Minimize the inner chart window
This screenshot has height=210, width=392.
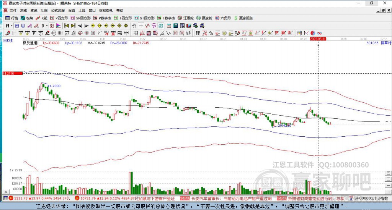[379, 10]
